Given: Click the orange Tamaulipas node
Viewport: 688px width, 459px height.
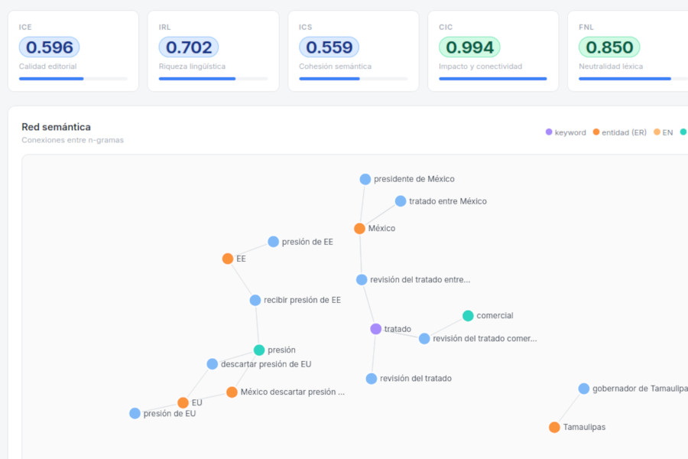Looking at the screenshot, I should click(554, 428).
